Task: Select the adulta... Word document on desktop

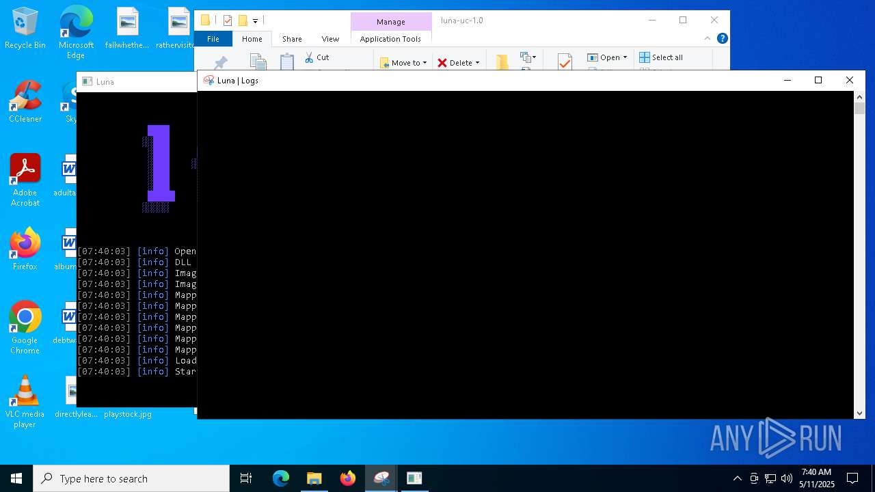Action: tap(66, 176)
